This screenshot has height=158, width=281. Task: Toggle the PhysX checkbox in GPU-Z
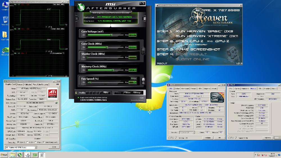(35, 142)
